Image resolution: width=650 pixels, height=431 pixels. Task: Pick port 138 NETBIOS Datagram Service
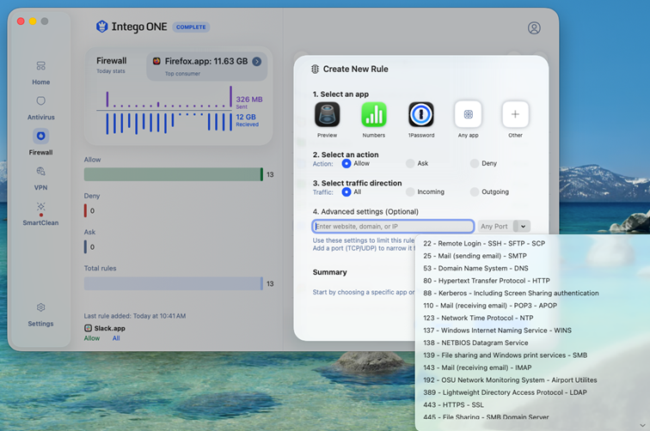point(476,343)
